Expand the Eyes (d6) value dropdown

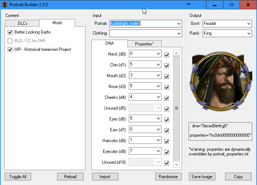158,119
